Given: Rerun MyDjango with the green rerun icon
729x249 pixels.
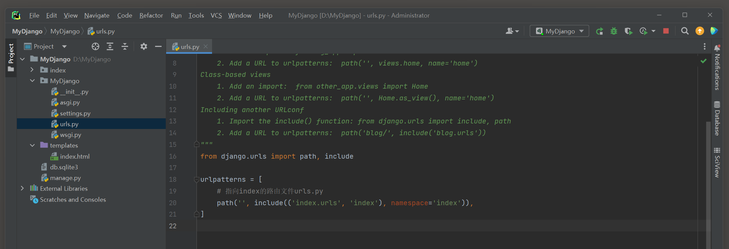Looking at the screenshot, I should point(599,31).
